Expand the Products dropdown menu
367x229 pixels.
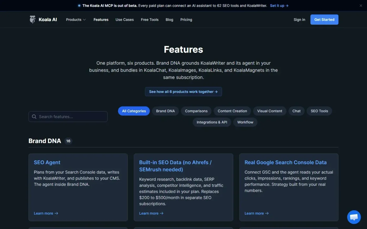[x=76, y=20]
